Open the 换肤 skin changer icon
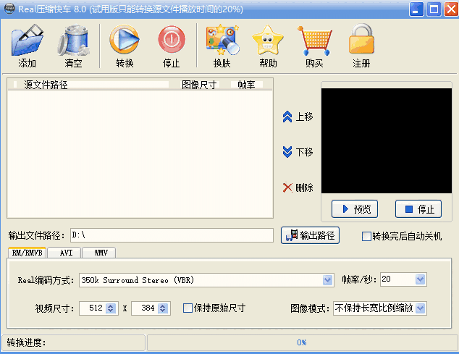 coord(222,40)
